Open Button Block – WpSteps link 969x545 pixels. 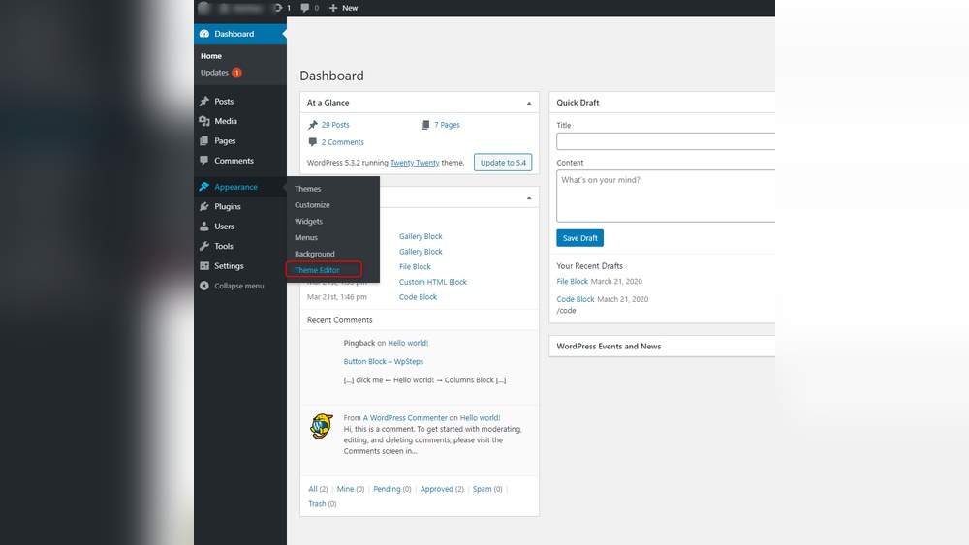tap(383, 362)
